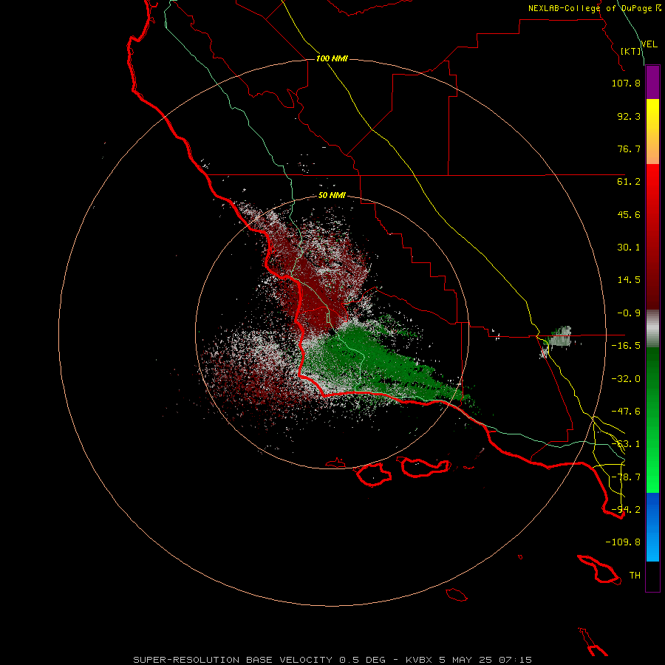Select the 61.2 scale value
The height and width of the screenshot is (665, 665).
[x=629, y=182]
